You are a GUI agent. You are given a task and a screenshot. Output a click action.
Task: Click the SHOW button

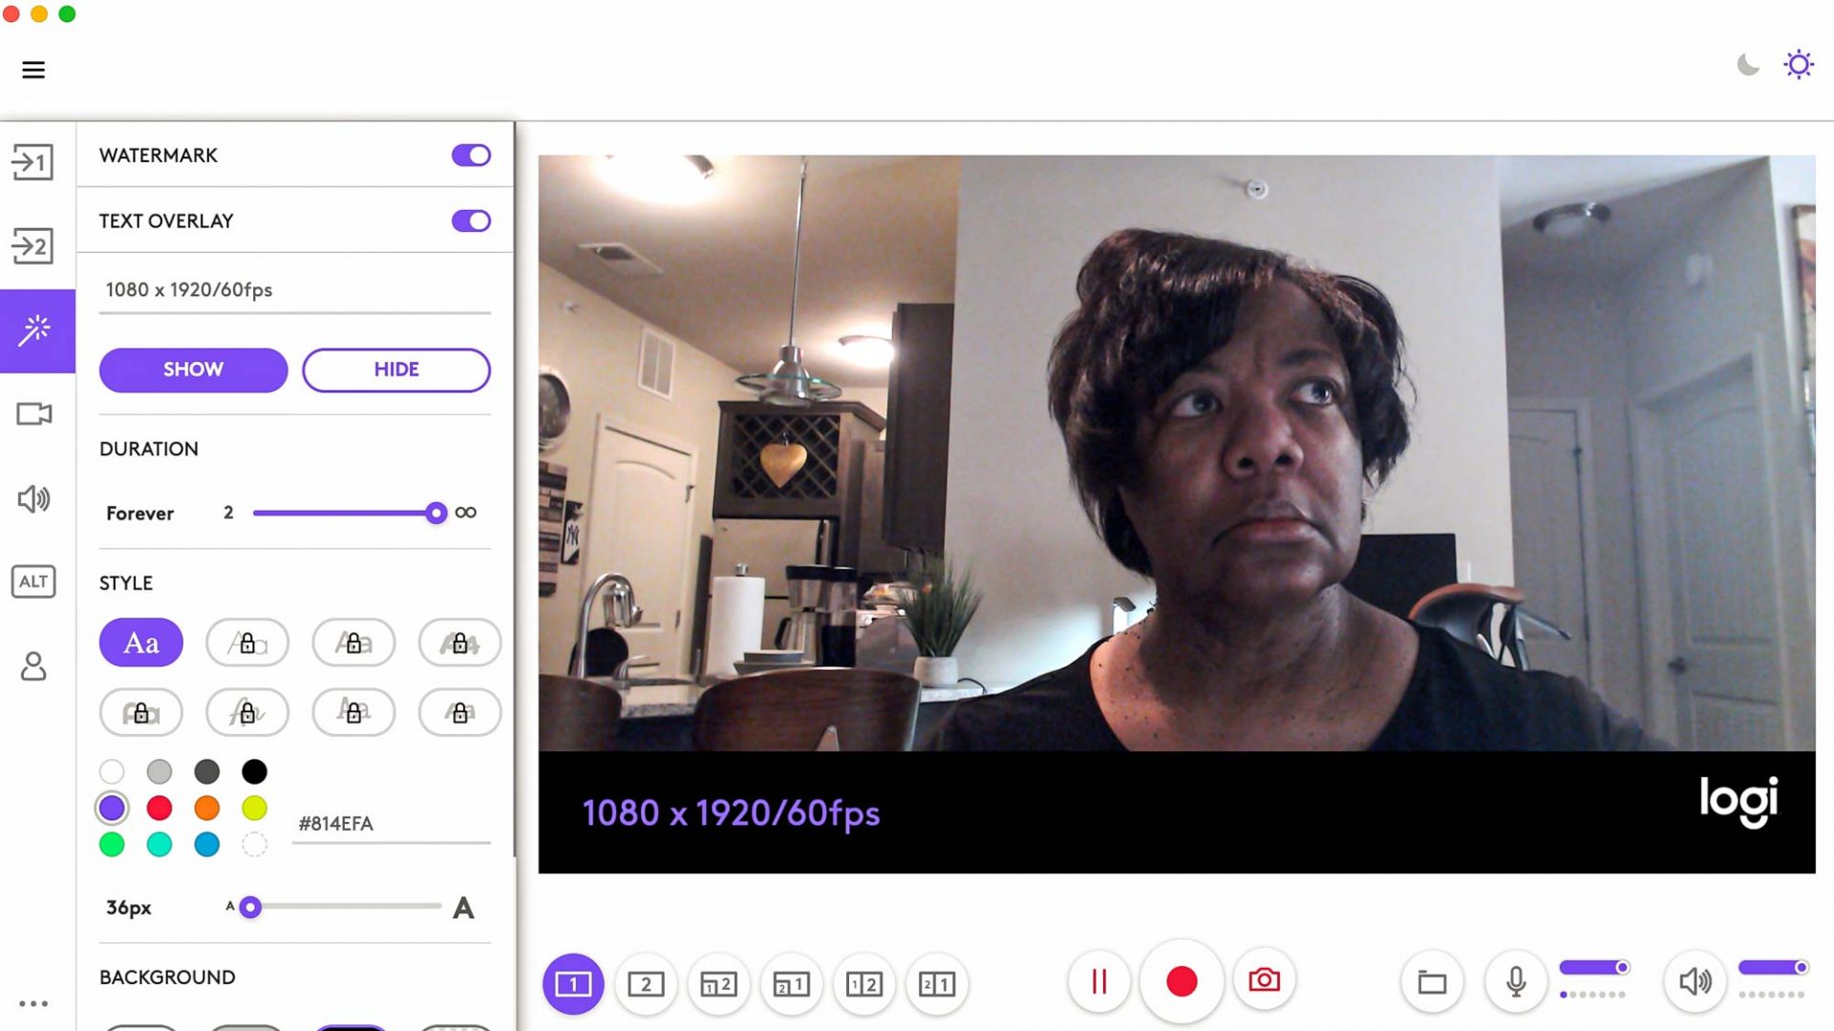tap(193, 370)
